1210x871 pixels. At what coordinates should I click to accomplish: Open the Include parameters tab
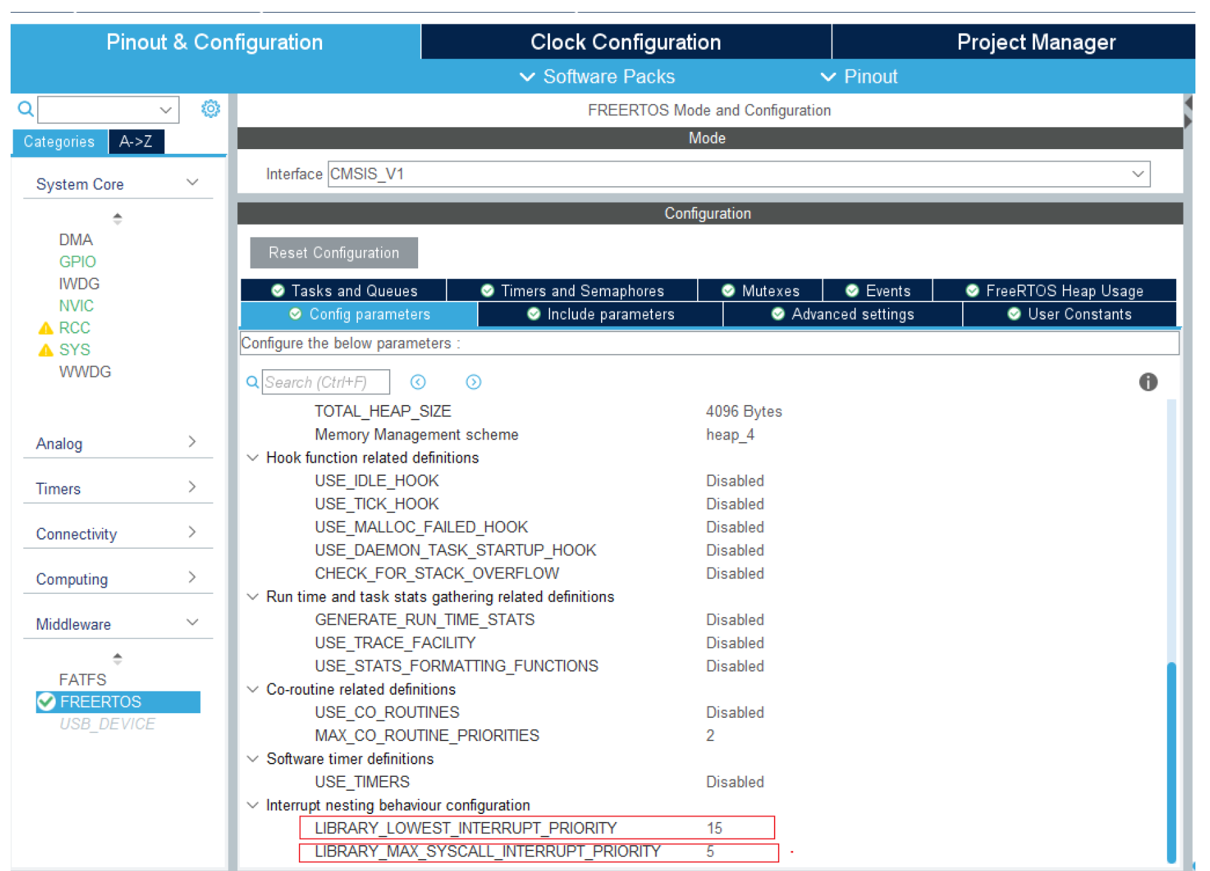pyautogui.click(x=600, y=314)
